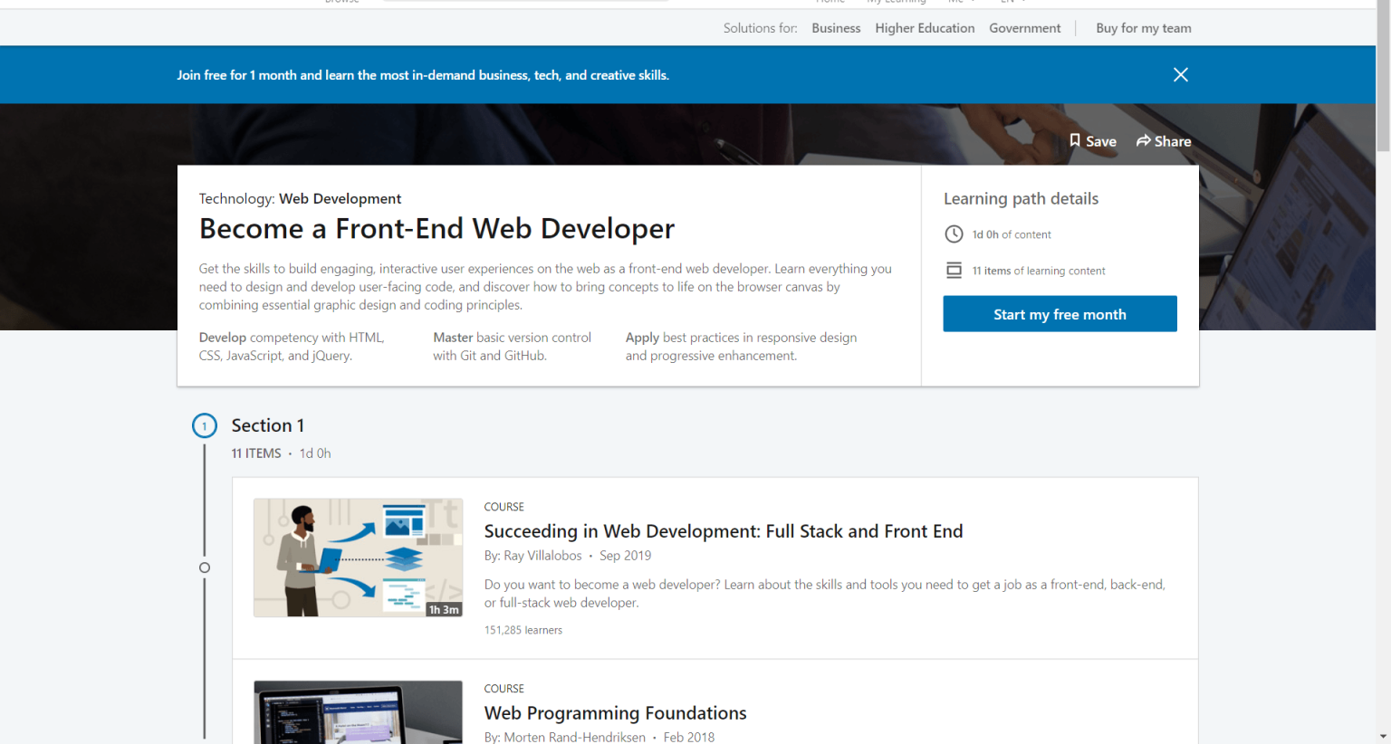Go to the Home menu item

coord(830,2)
